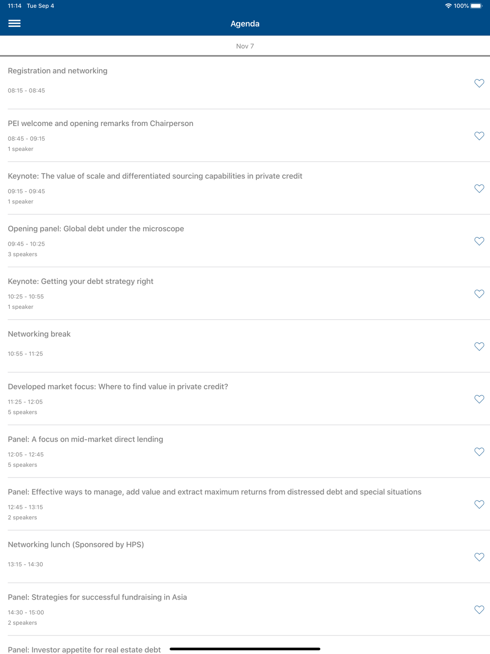Favorite the PEI welcome and opening remarks

click(x=479, y=136)
